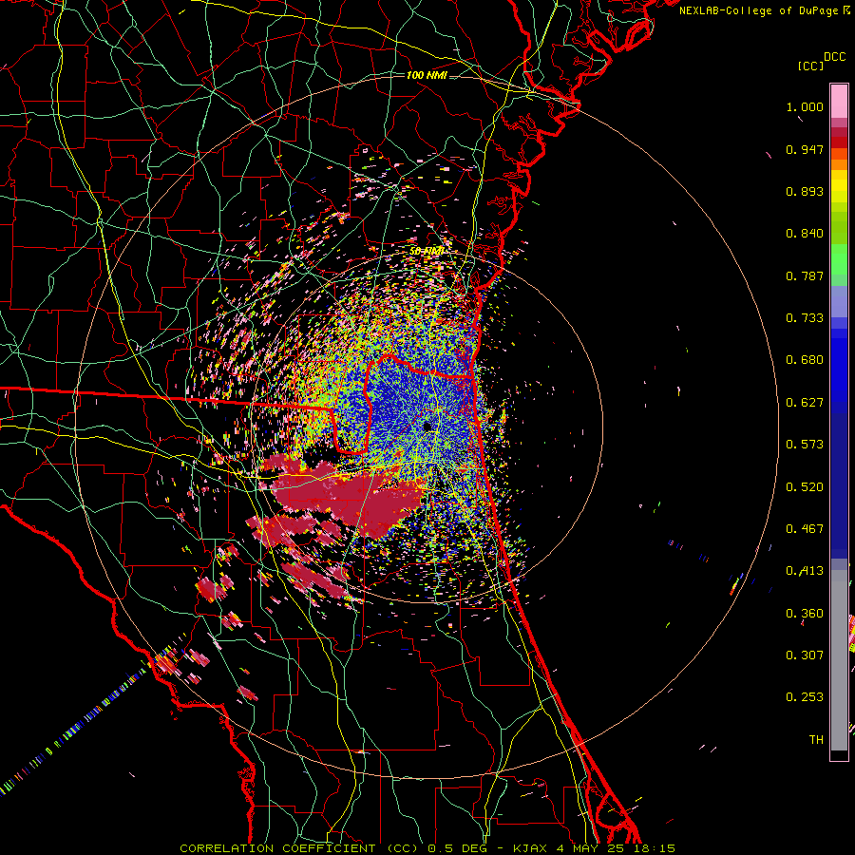Viewport: 855px width, 855px height.
Task: Select the 0.413 scale value
Action: (x=805, y=571)
